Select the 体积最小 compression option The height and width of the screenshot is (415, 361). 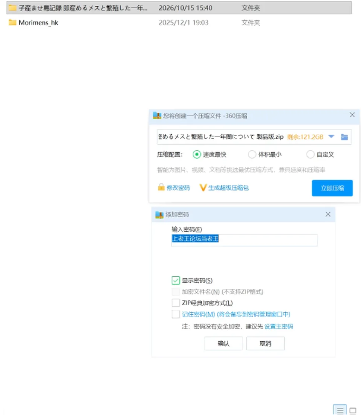pyautogui.click(x=252, y=154)
